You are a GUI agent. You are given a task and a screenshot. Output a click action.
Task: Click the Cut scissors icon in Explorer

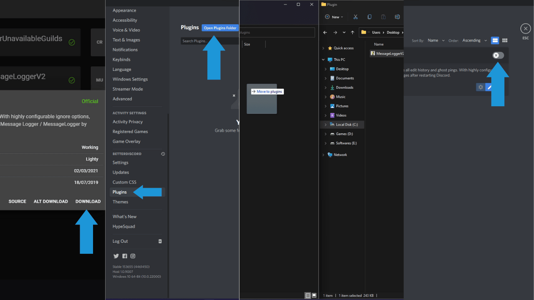(x=355, y=17)
